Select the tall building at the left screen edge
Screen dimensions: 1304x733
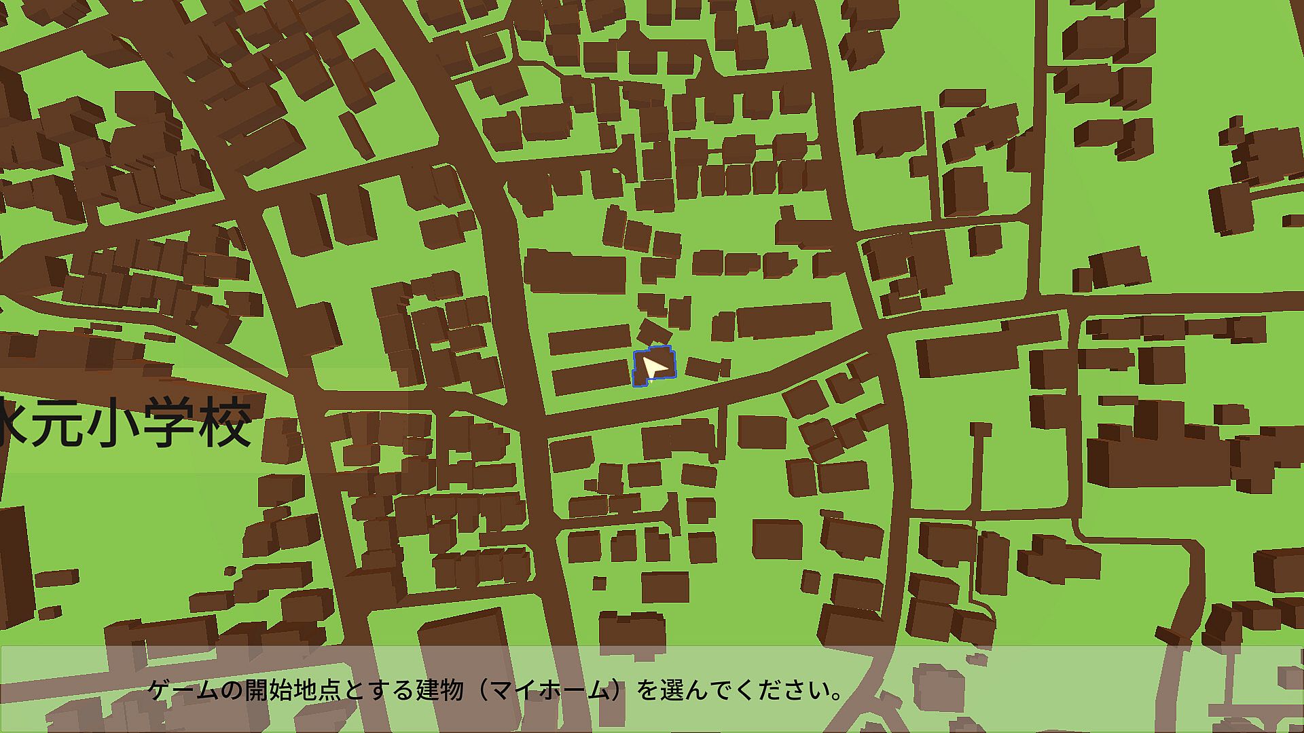(x=14, y=567)
